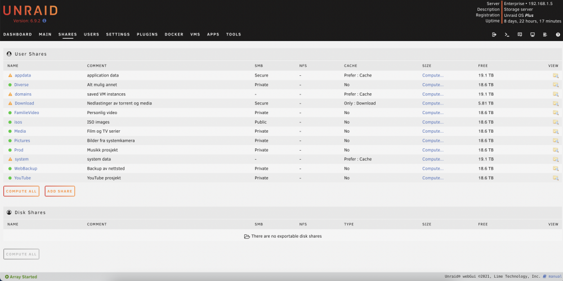Browse domains share via View icon
This screenshot has width=563, height=281.
pos(556,94)
